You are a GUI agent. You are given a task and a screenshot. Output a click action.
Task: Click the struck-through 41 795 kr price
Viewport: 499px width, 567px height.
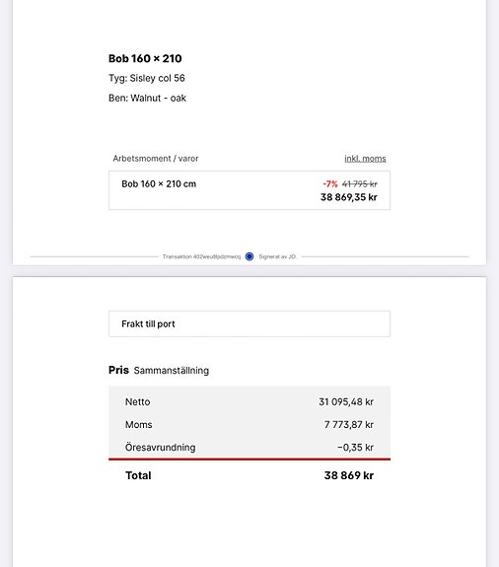click(359, 183)
